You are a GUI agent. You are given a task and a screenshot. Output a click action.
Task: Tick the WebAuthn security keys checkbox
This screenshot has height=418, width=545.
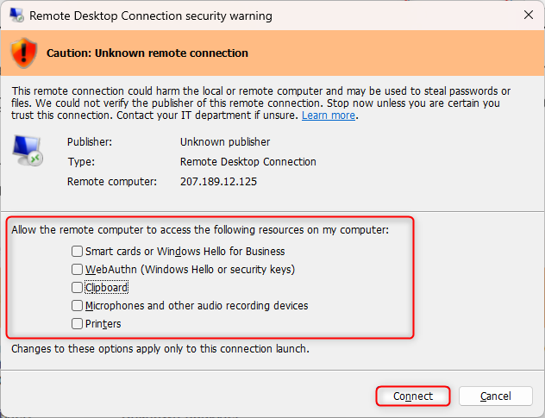[78, 270]
